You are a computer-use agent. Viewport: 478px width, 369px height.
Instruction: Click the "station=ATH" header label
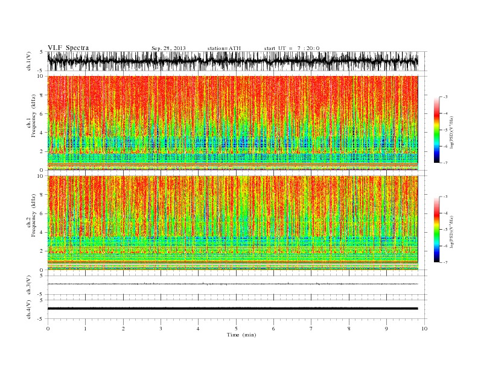pyautogui.click(x=224, y=48)
